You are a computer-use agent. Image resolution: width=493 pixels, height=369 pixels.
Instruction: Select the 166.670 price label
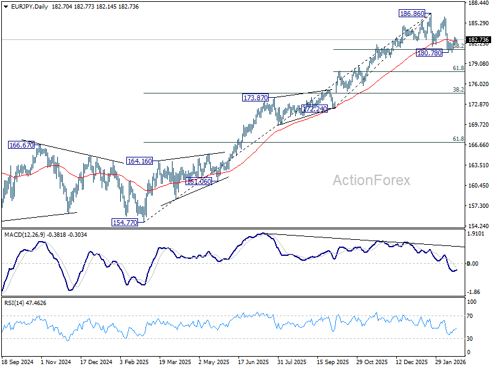point(21,145)
